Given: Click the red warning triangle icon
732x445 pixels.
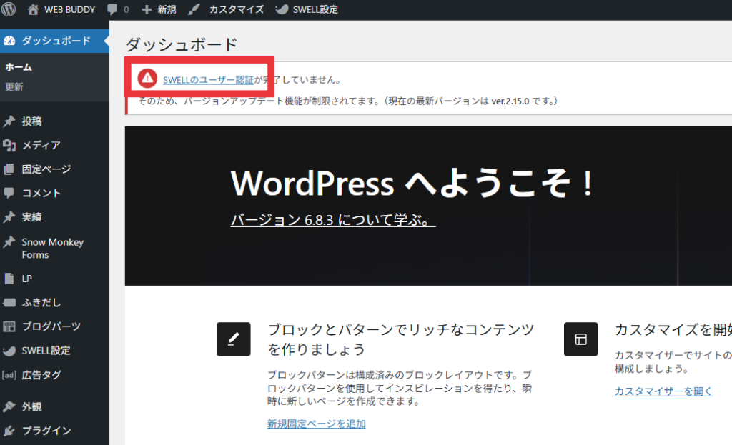Looking at the screenshot, I should point(147,78).
